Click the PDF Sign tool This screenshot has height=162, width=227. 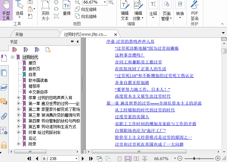[194, 10]
